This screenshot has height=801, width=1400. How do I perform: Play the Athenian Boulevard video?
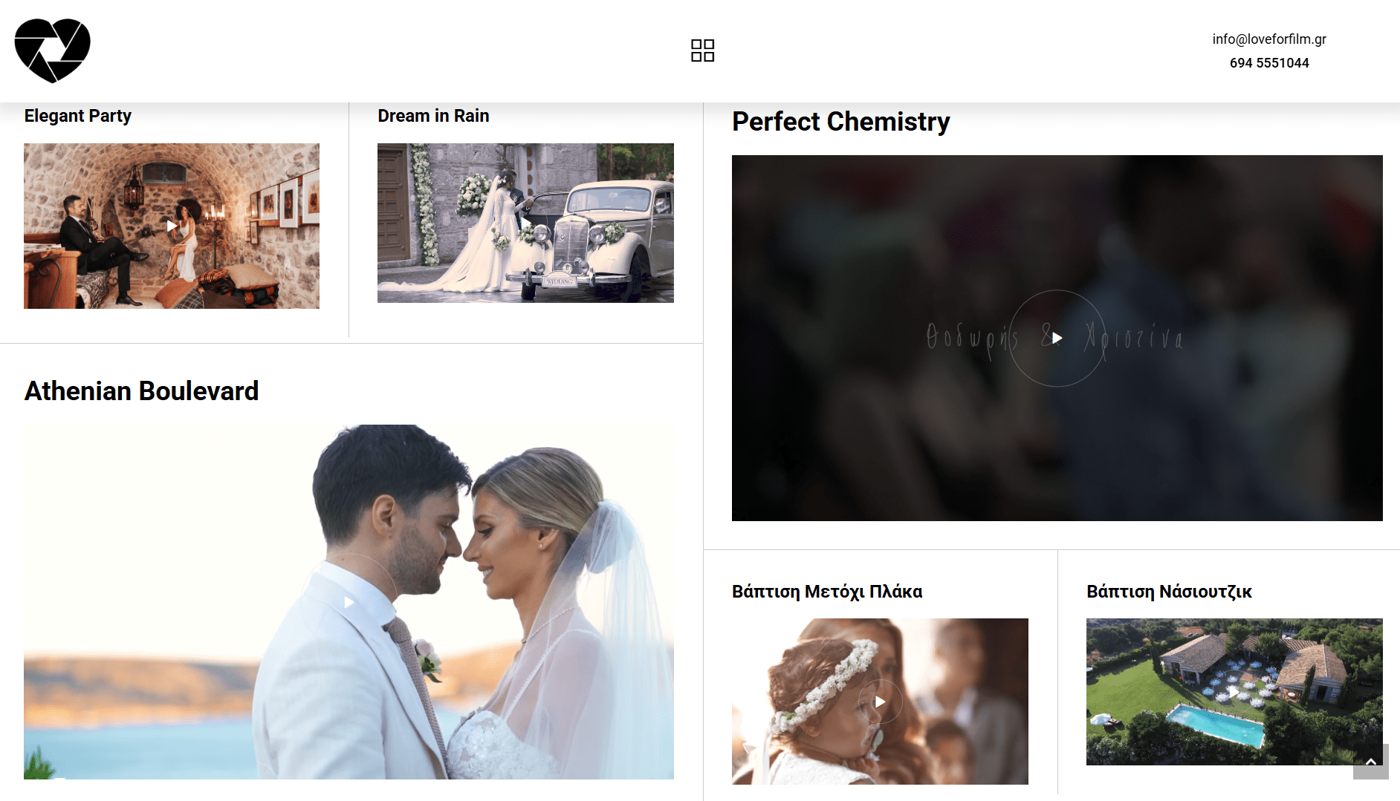(349, 602)
